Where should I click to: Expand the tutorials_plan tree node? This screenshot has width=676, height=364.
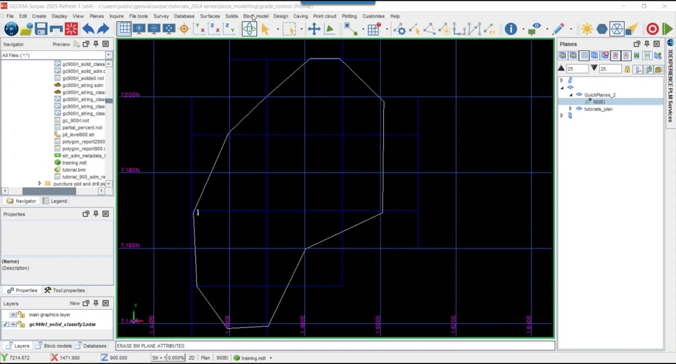tap(570, 108)
